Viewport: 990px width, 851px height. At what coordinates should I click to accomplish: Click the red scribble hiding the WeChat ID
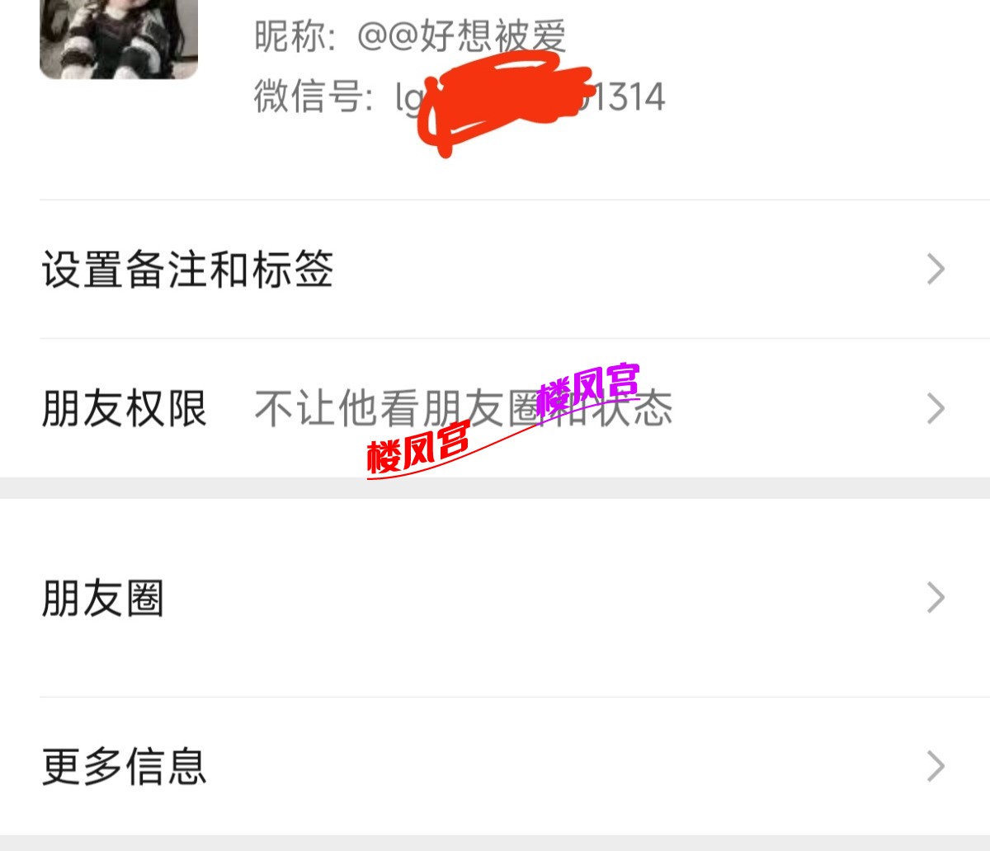click(505, 101)
